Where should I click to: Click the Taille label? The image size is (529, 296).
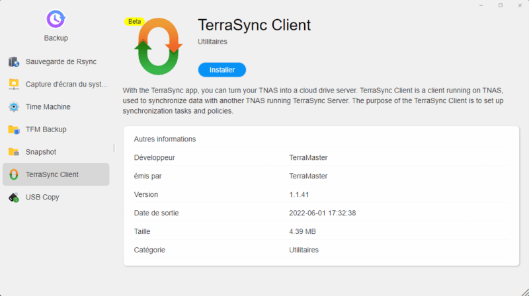(x=142, y=232)
